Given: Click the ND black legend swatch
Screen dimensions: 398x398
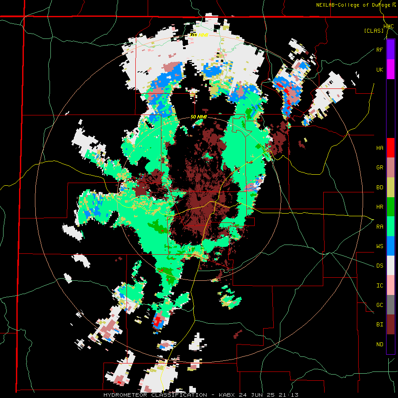Looking at the screenshot, I should (x=390, y=344).
